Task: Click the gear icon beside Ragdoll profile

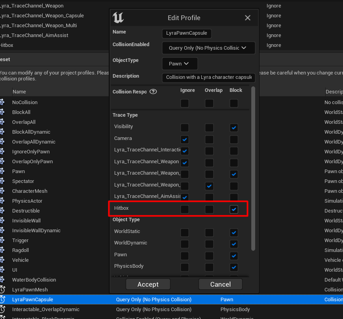Action: coord(2,250)
